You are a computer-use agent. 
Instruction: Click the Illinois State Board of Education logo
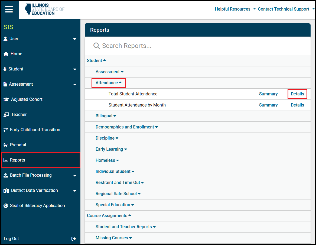[x=45, y=9]
